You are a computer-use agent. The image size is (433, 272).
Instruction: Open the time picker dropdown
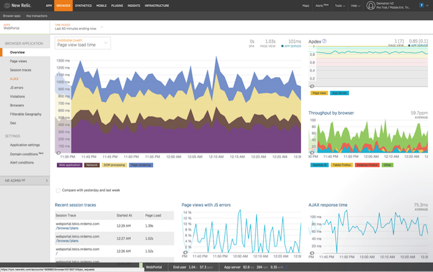pos(79,27)
